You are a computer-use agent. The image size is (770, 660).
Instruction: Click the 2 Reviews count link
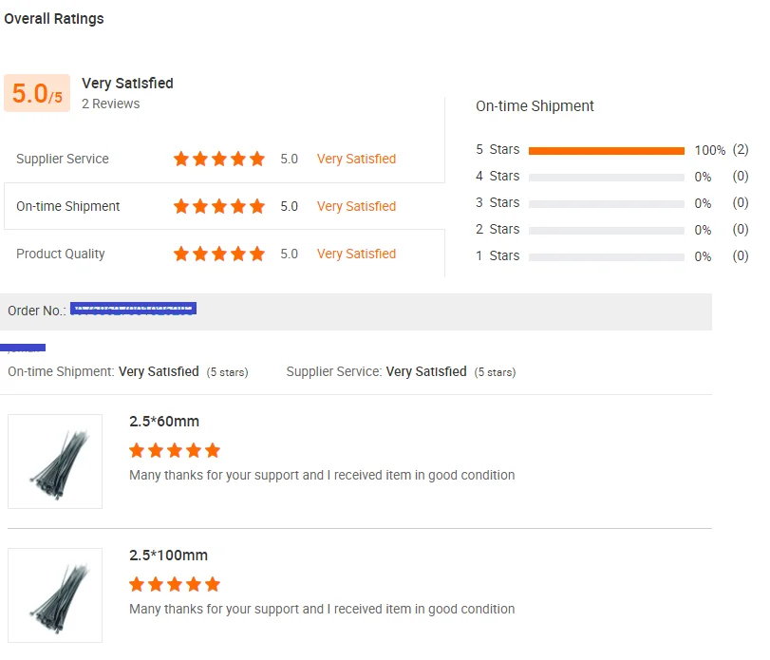coord(111,104)
